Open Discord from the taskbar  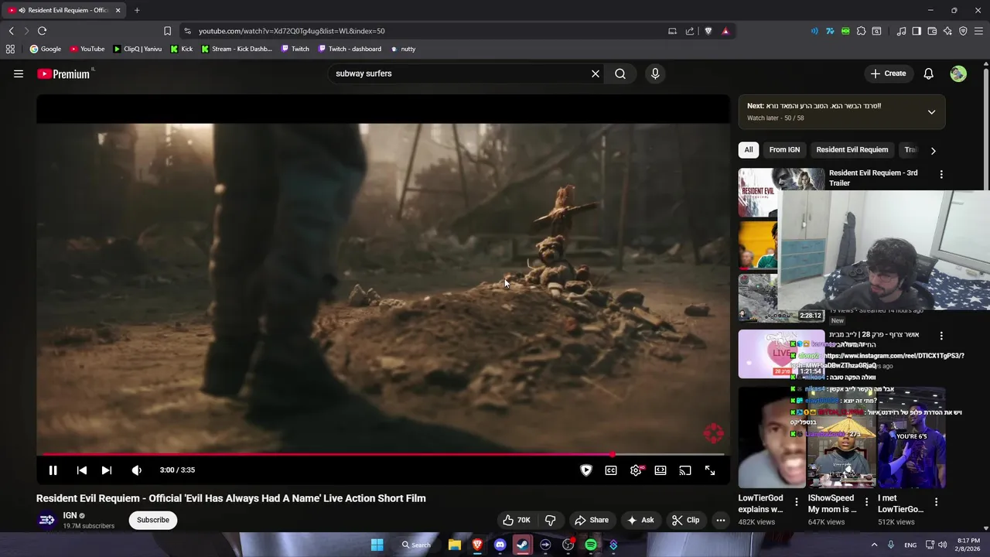pyautogui.click(x=500, y=545)
